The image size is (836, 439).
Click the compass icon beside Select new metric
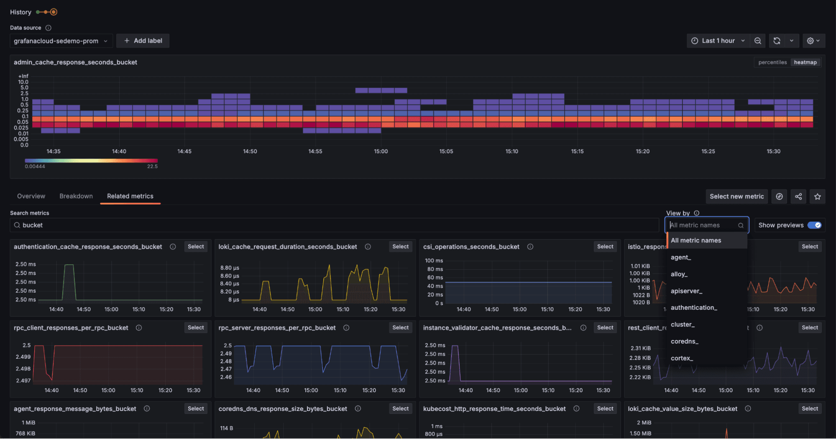pos(779,196)
